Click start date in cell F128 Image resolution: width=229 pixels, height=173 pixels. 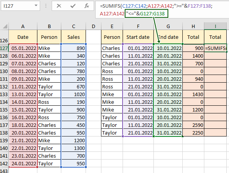point(138,56)
